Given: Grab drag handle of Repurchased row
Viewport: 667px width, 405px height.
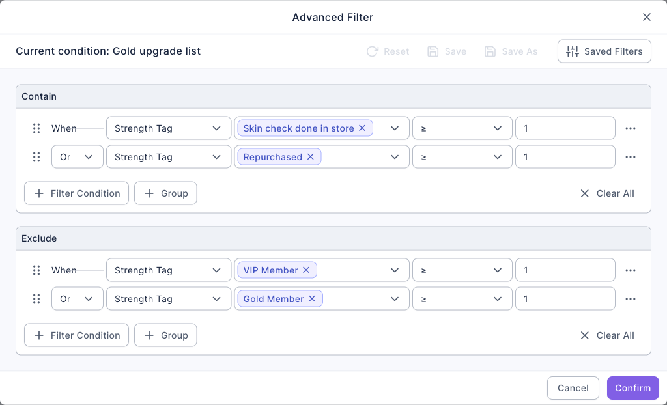Looking at the screenshot, I should tap(36, 157).
